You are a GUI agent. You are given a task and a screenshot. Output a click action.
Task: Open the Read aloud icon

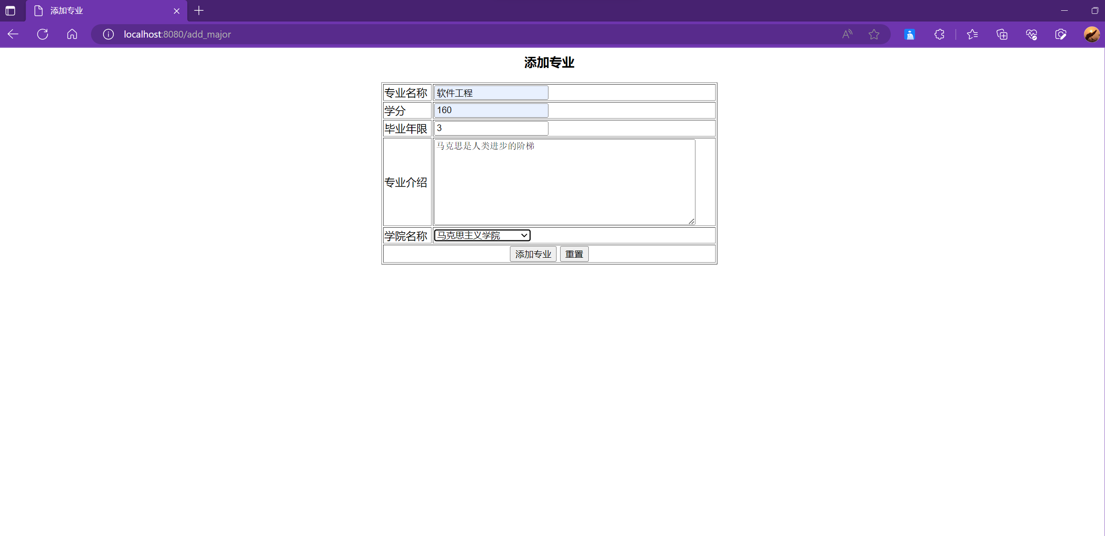click(847, 34)
